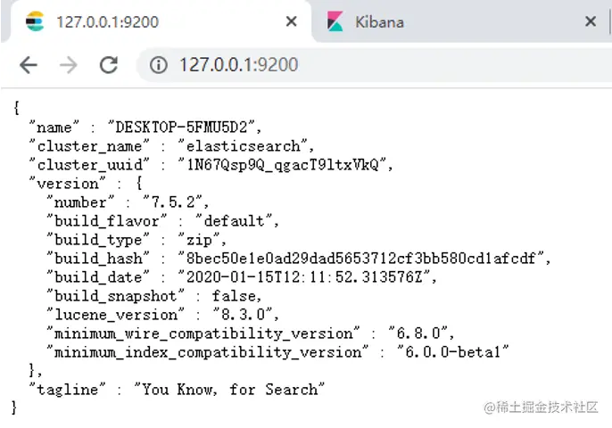
Task: Click the site info icon in address bar
Action: (x=159, y=65)
